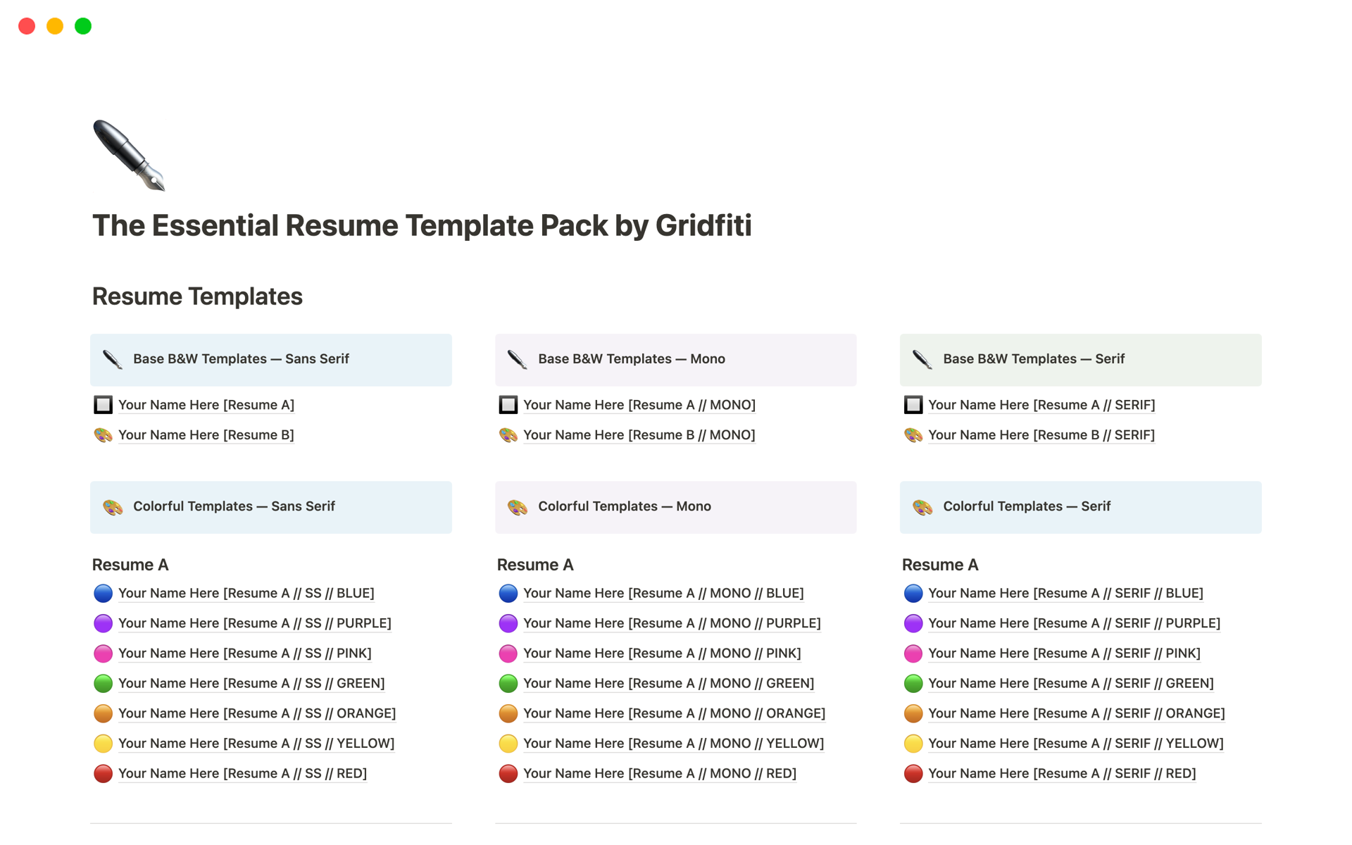The height and width of the screenshot is (845, 1352).
Task: Open Resume A // SERIF // RED link
Action: [x=1061, y=774]
